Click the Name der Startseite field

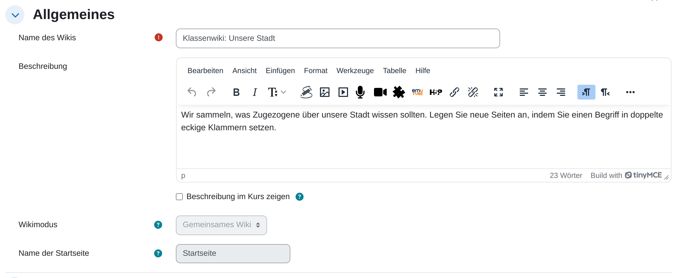point(233,253)
